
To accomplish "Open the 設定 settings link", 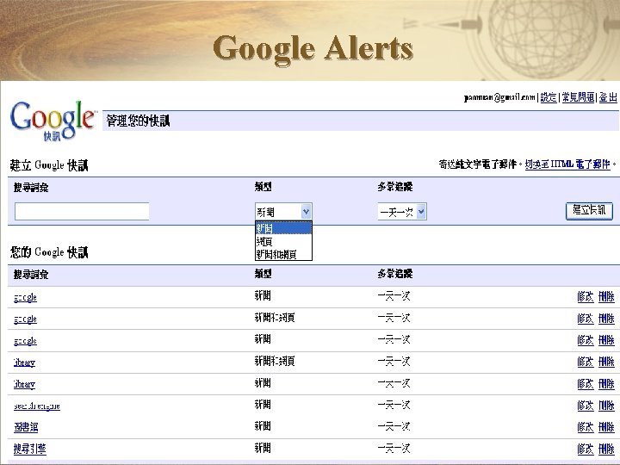I will tap(549, 96).
